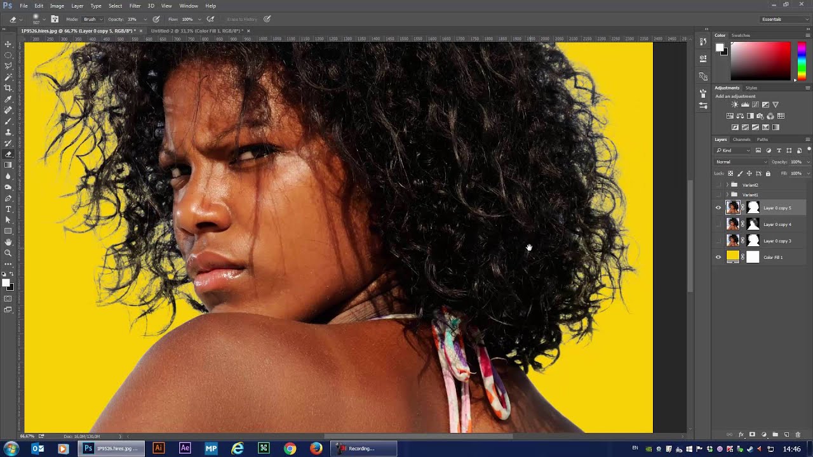The image size is (813, 457).
Task: Open the eraser Mode Brush dropdown
Action: pos(92,19)
